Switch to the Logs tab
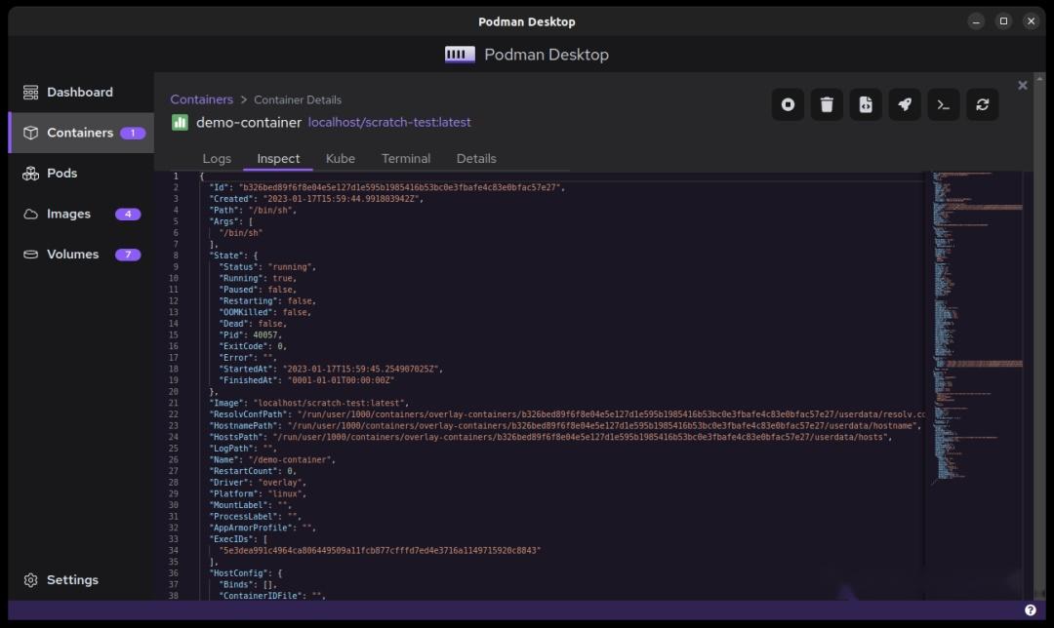 217,158
